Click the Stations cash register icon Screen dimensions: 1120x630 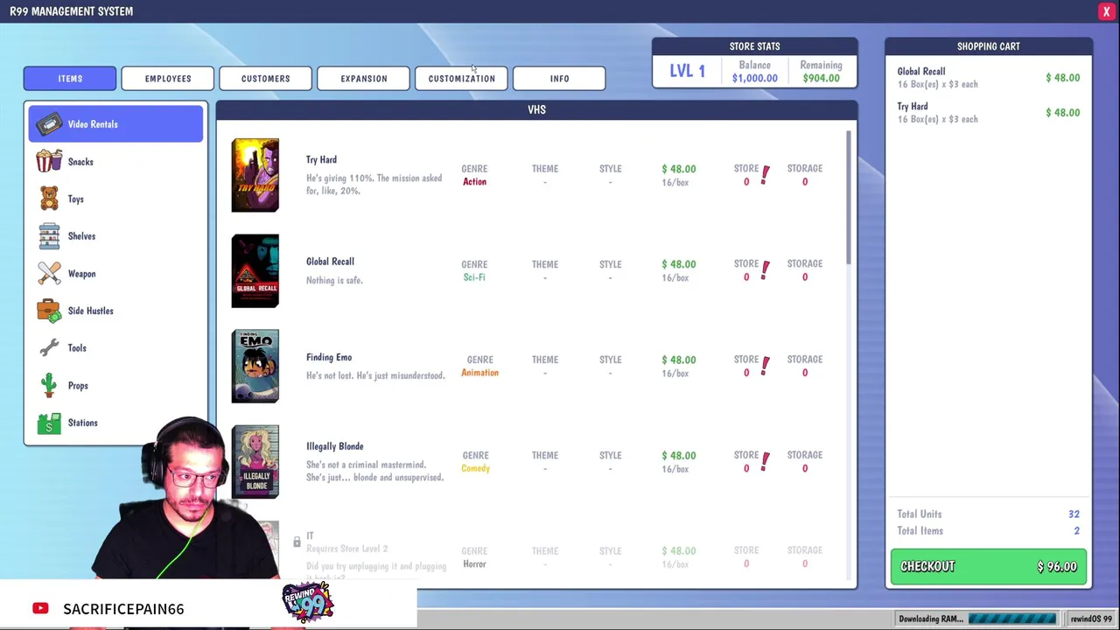click(49, 423)
